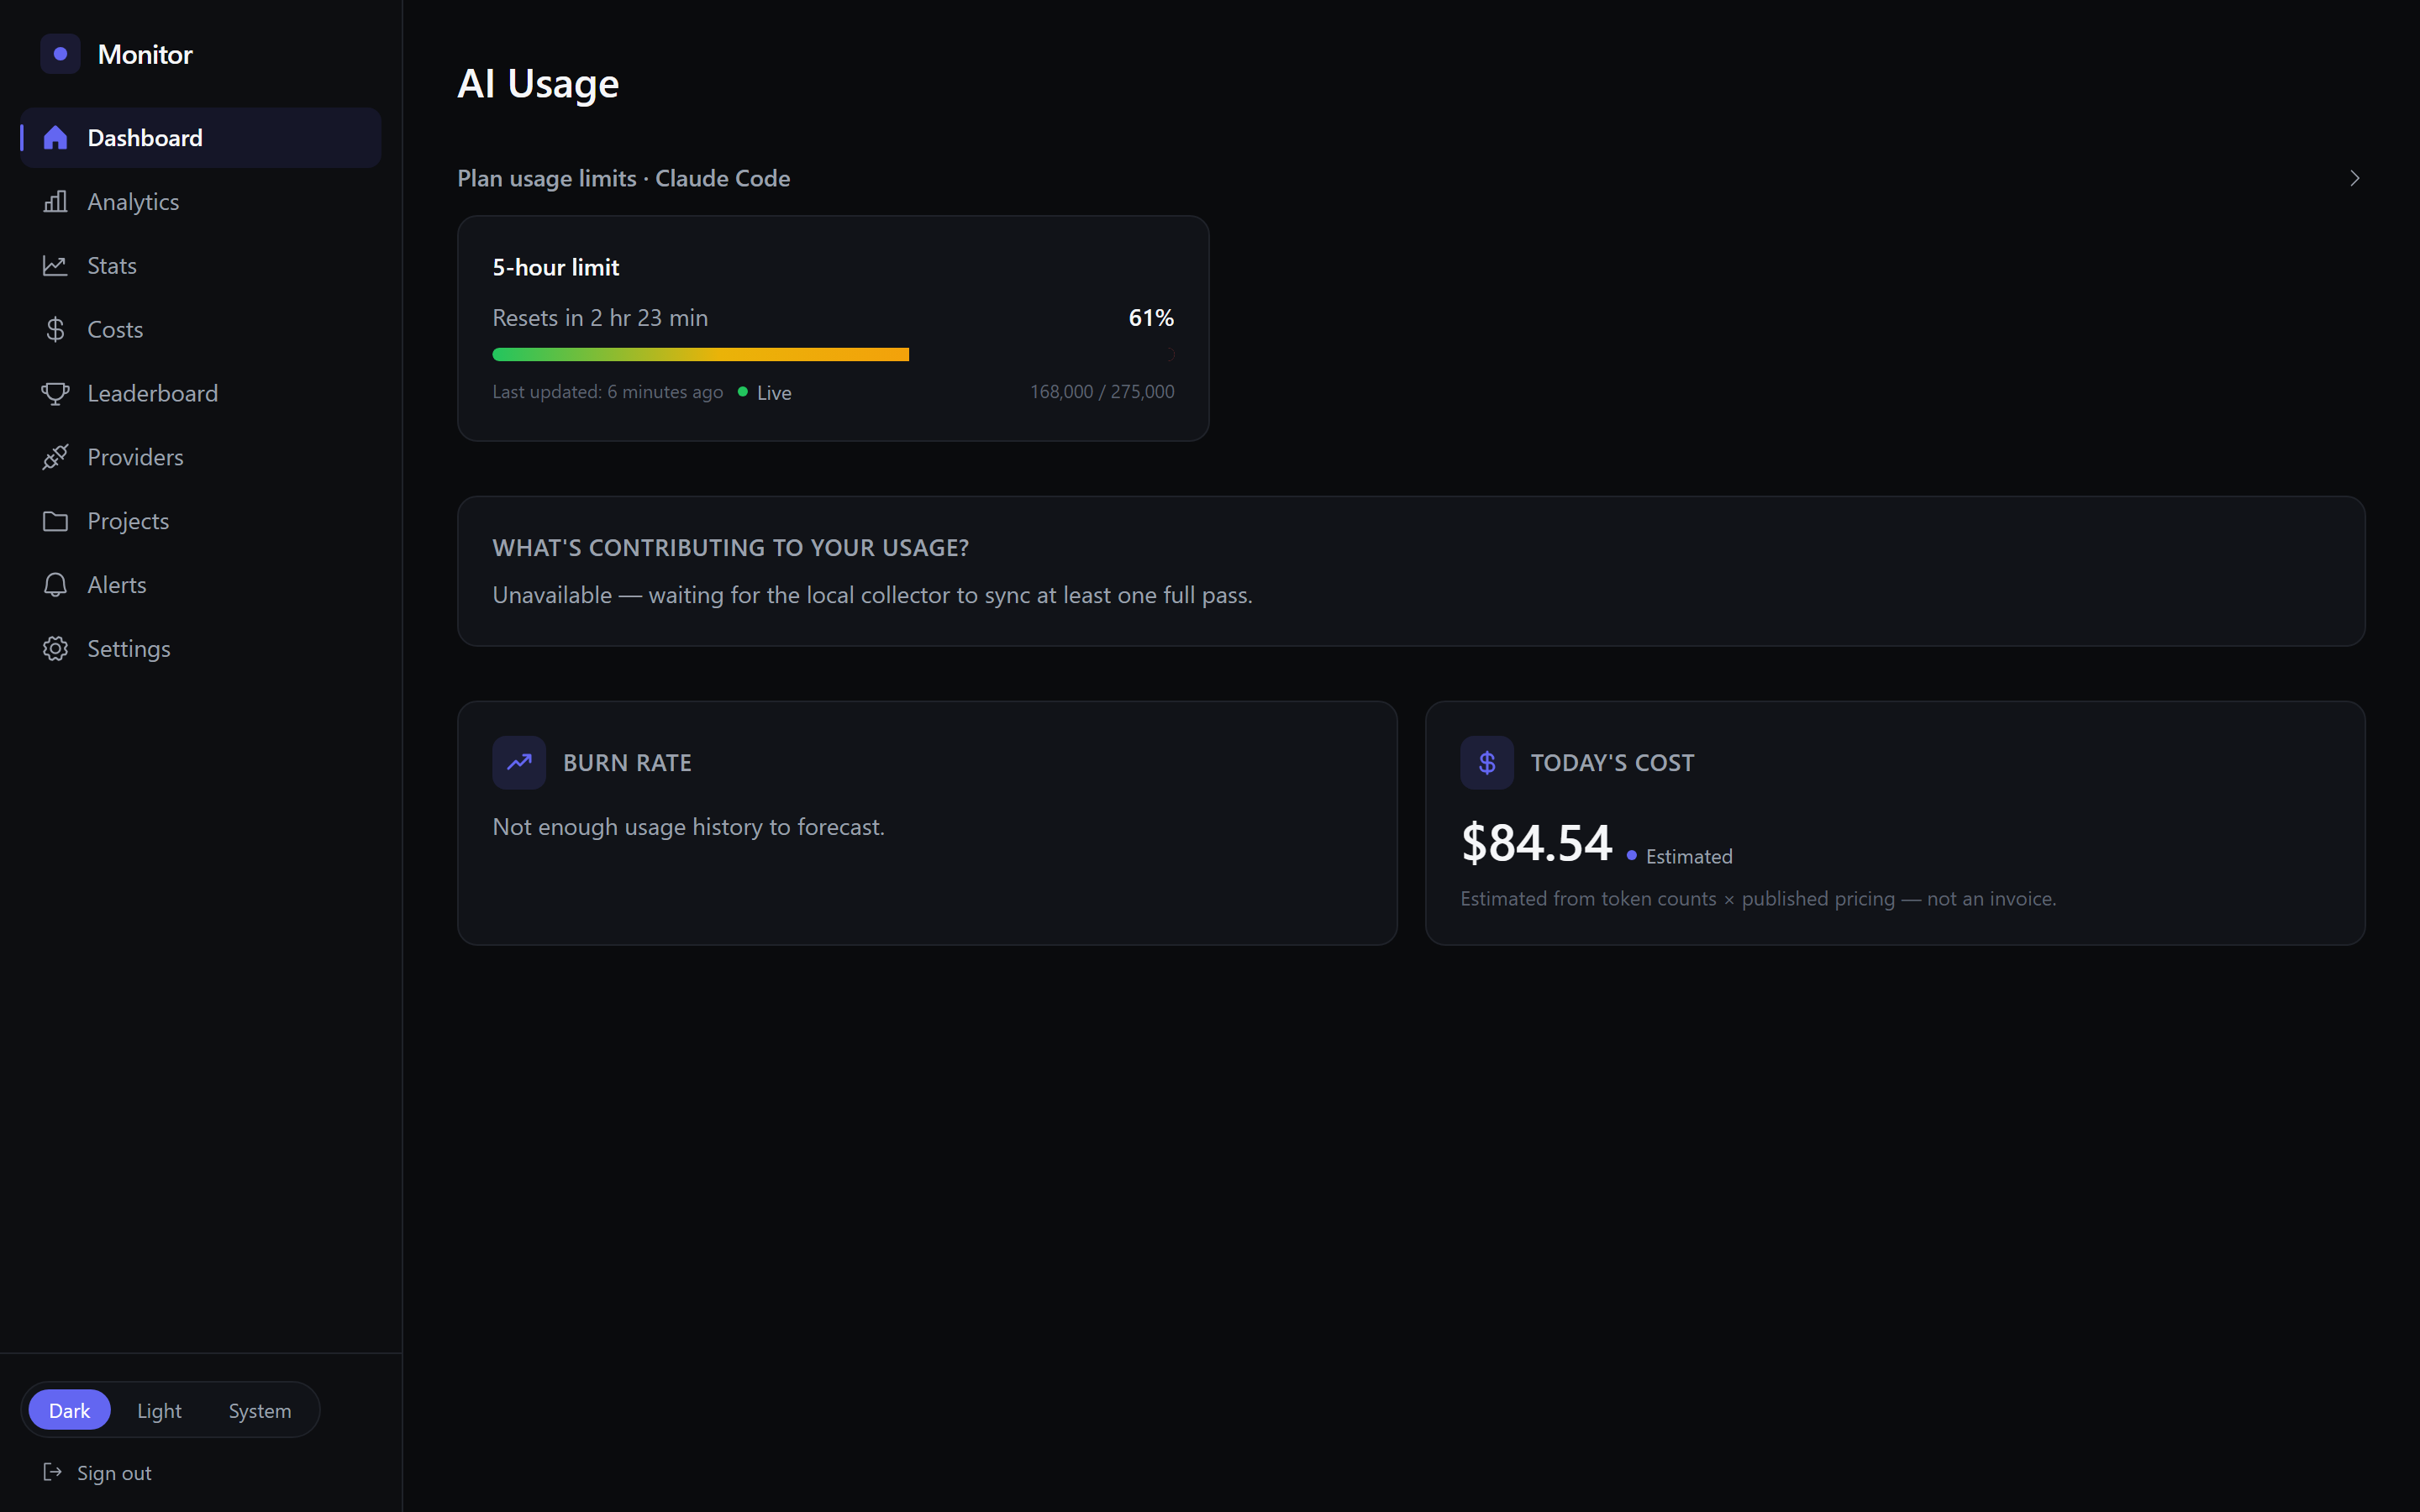View the Alerts page

click(200, 585)
